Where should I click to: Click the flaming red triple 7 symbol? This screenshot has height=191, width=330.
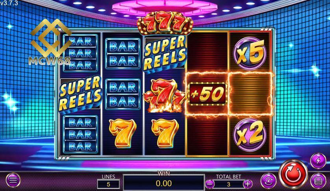point(164,95)
